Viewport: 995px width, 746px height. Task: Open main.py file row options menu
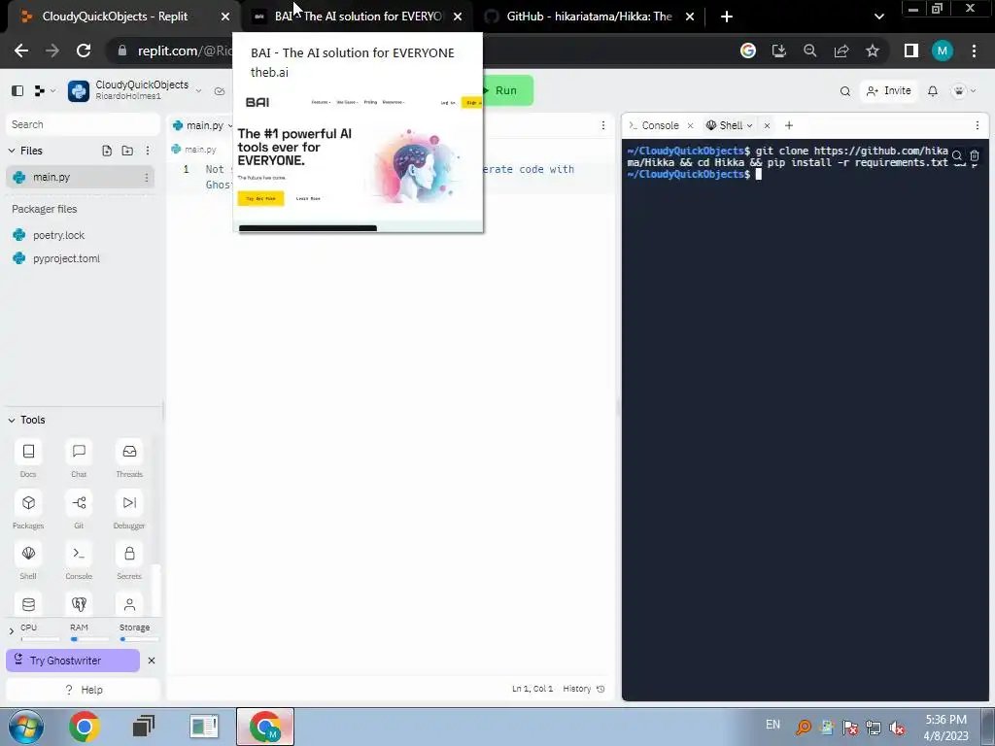[x=147, y=178]
